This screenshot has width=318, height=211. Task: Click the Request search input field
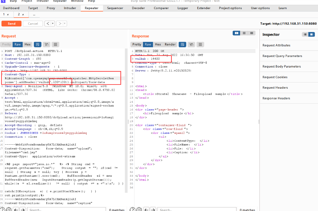click(66, 210)
